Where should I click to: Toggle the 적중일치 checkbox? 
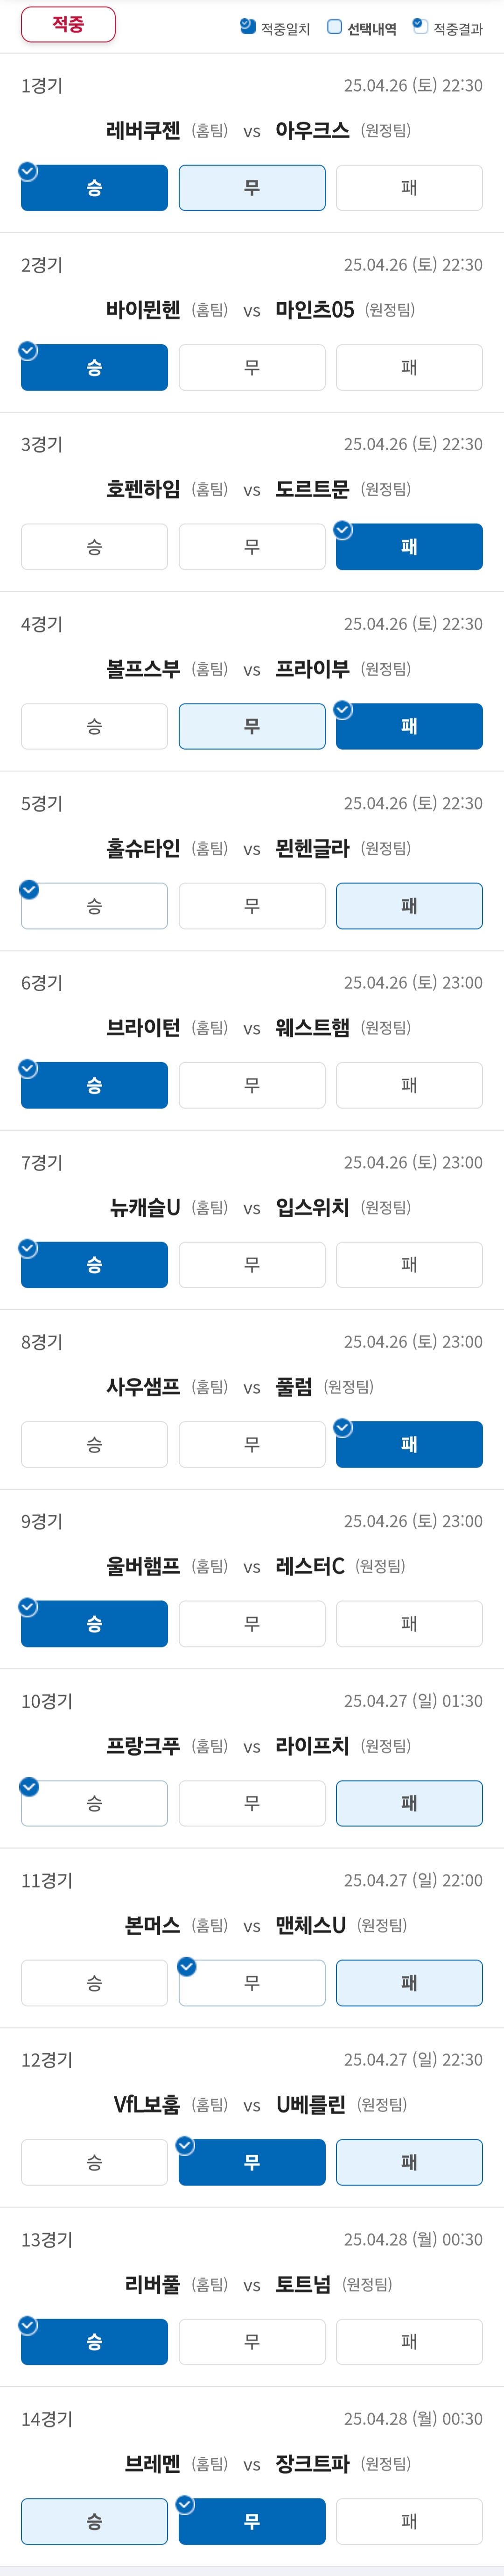tap(248, 27)
